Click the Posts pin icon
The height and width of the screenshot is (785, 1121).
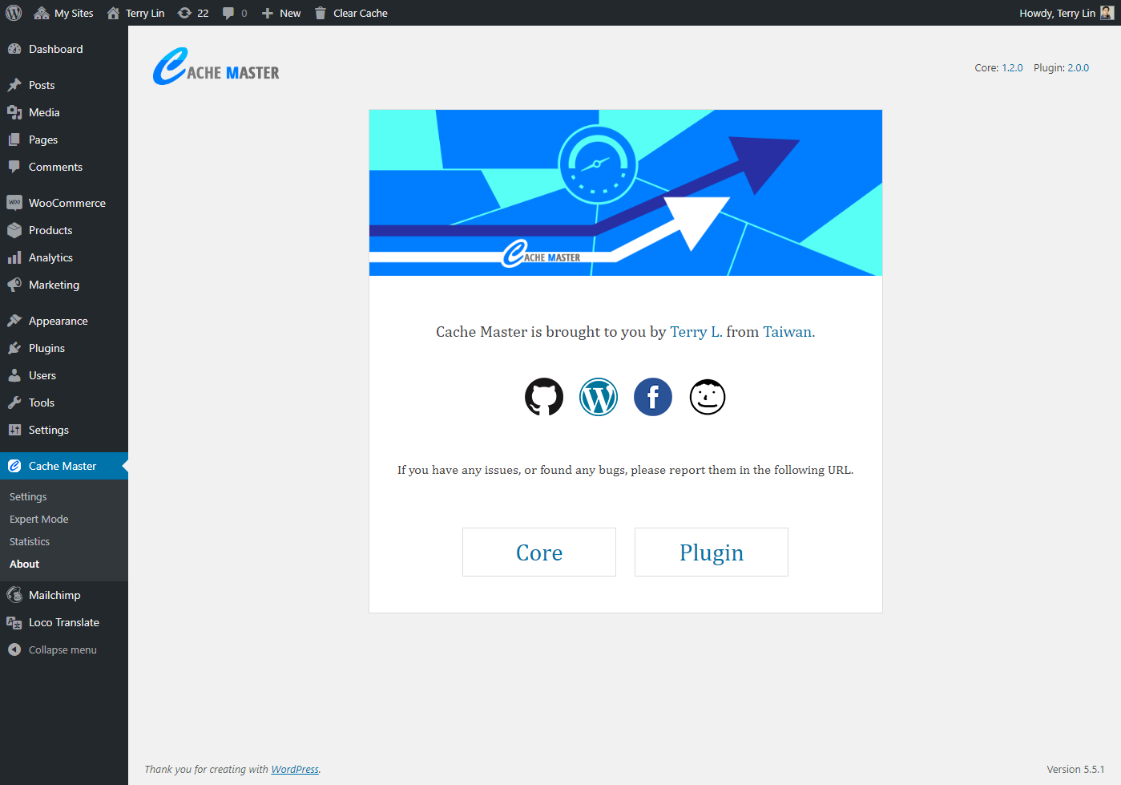pos(14,85)
